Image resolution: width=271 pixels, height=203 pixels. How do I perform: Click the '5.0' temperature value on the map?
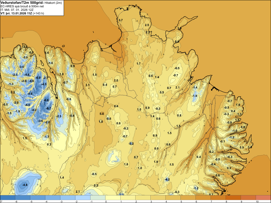pos(102,114)
